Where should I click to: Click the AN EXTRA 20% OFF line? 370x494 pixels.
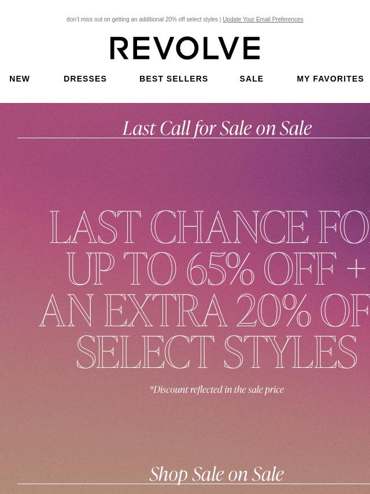click(x=205, y=310)
